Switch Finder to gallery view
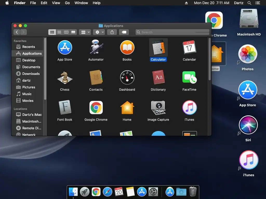This screenshot has height=199, width=266. (x=73, y=32)
